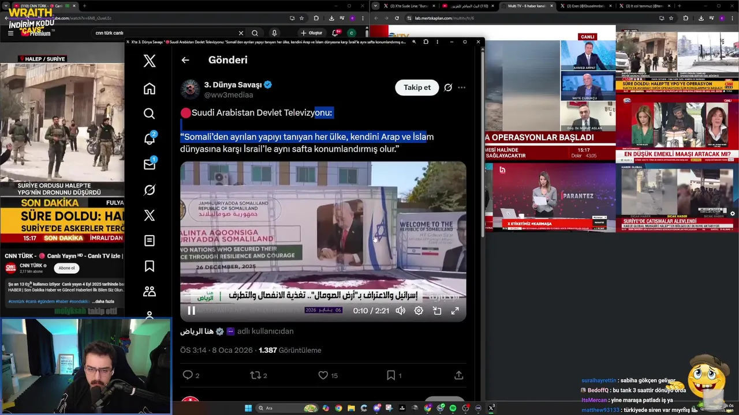This screenshot has height=415, width=739.
Task: Click YouTube search magnifier button
Action: click(x=255, y=33)
